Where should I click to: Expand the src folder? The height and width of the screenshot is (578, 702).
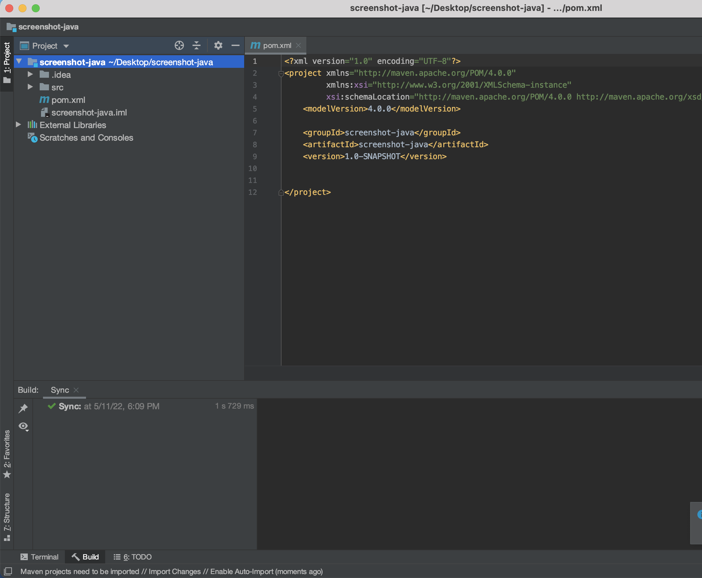[x=30, y=87]
